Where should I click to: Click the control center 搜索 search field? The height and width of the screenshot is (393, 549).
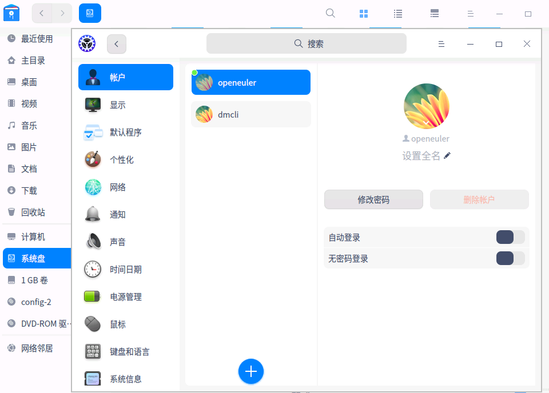tap(307, 44)
